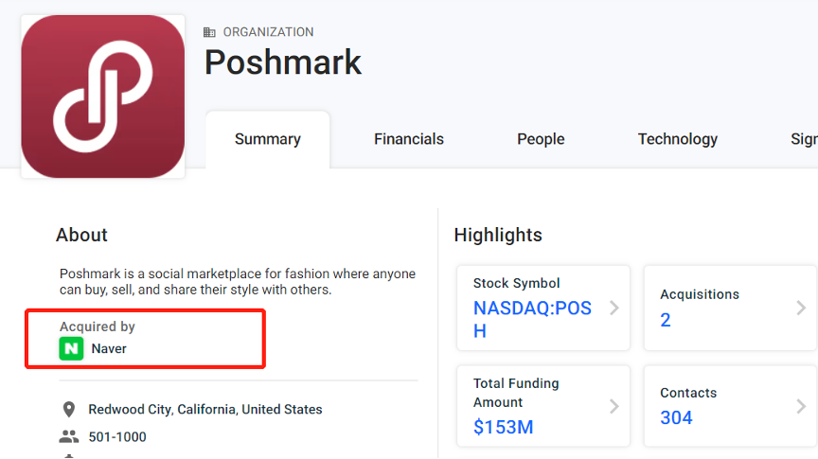Click the Poshmark logo image
Screen dimensions: 818x459
pos(103,97)
